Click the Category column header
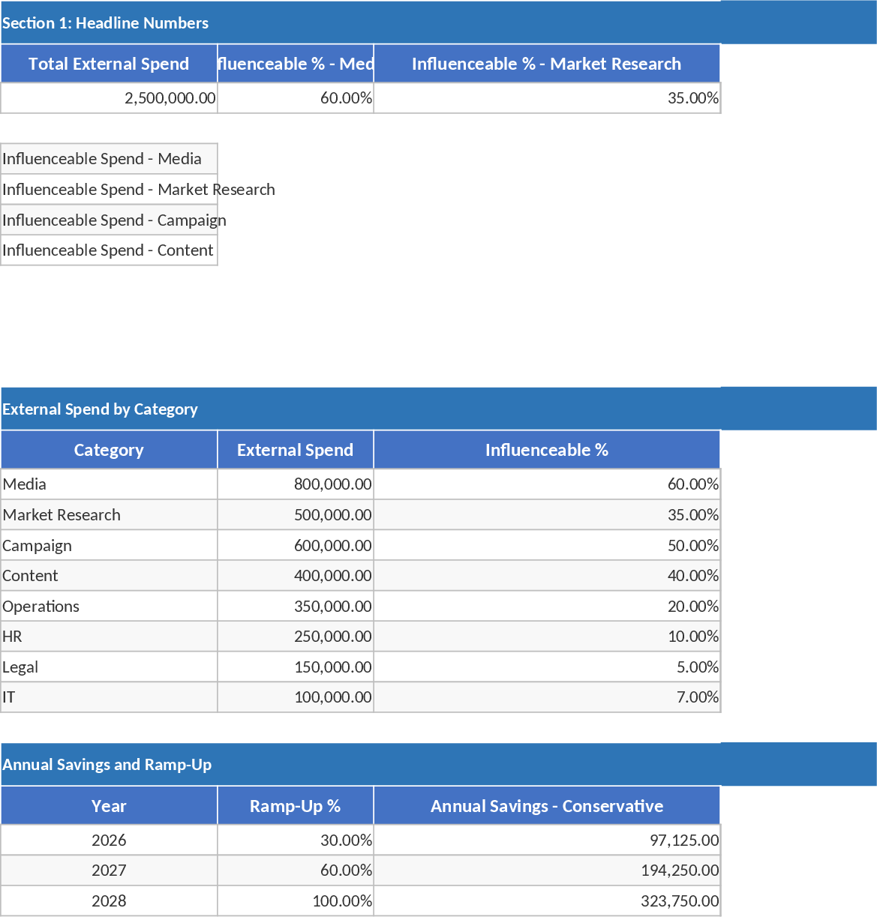This screenshot has height=917, width=877. point(109,450)
